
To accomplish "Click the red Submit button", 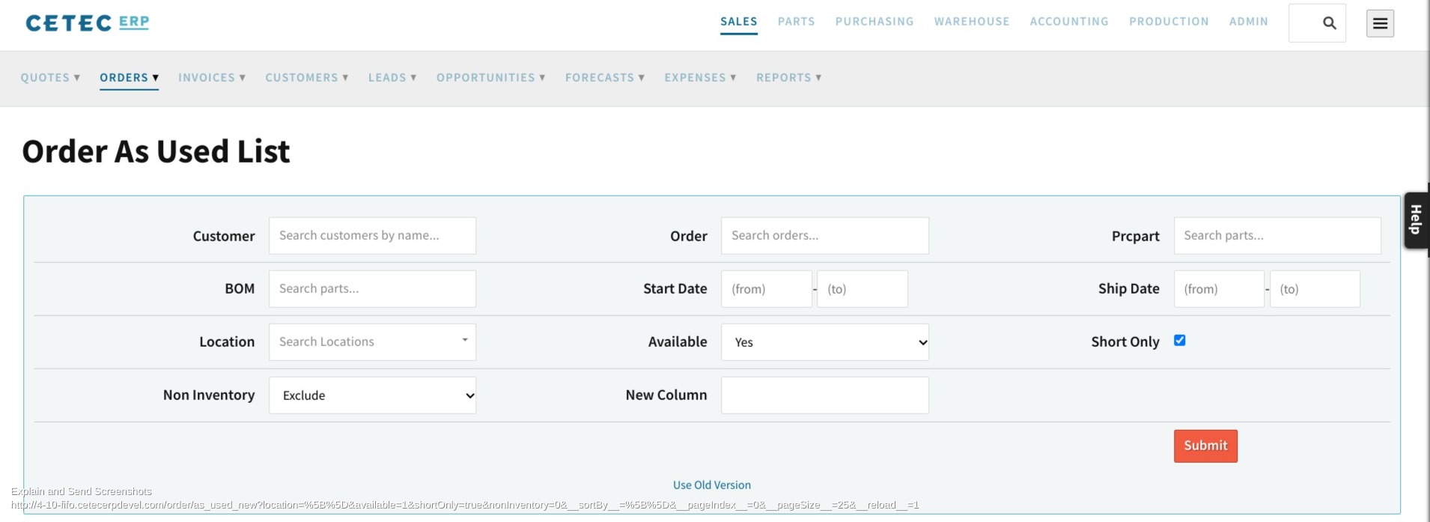I will pos(1205,446).
